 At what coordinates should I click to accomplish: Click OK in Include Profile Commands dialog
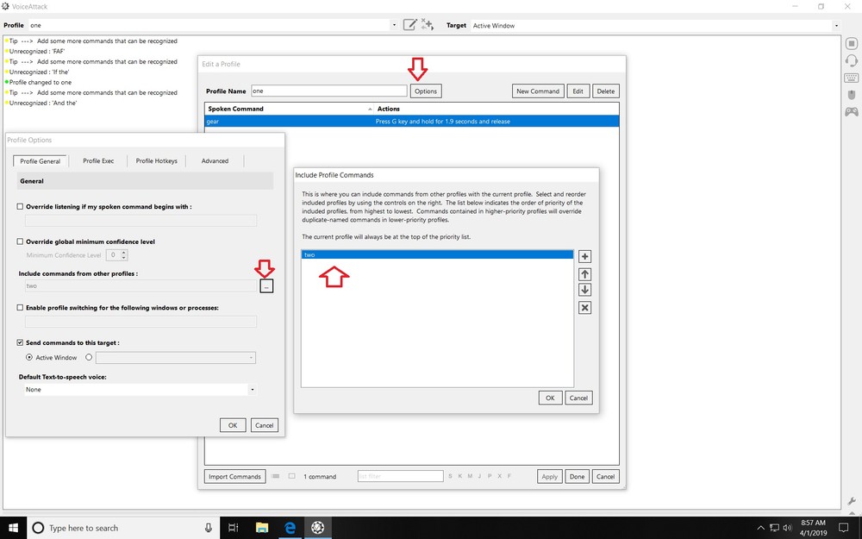550,398
